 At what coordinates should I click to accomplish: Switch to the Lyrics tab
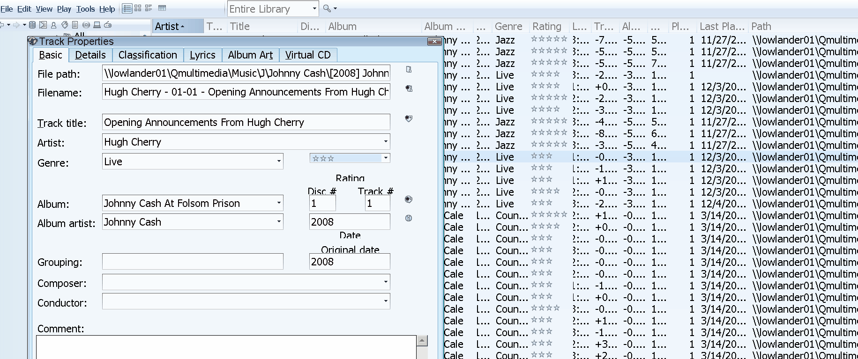[x=202, y=55]
